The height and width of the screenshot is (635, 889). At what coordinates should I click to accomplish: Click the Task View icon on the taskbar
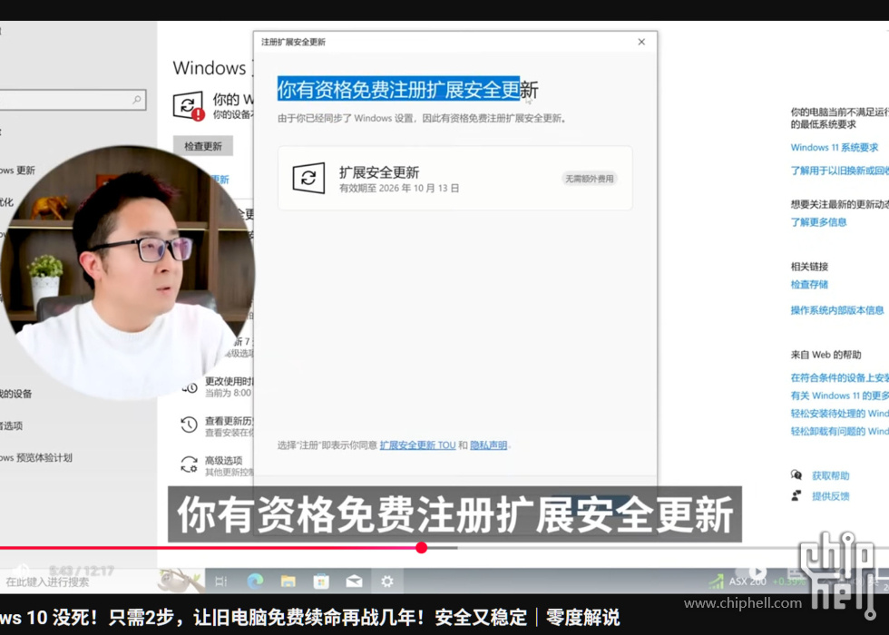(x=222, y=581)
